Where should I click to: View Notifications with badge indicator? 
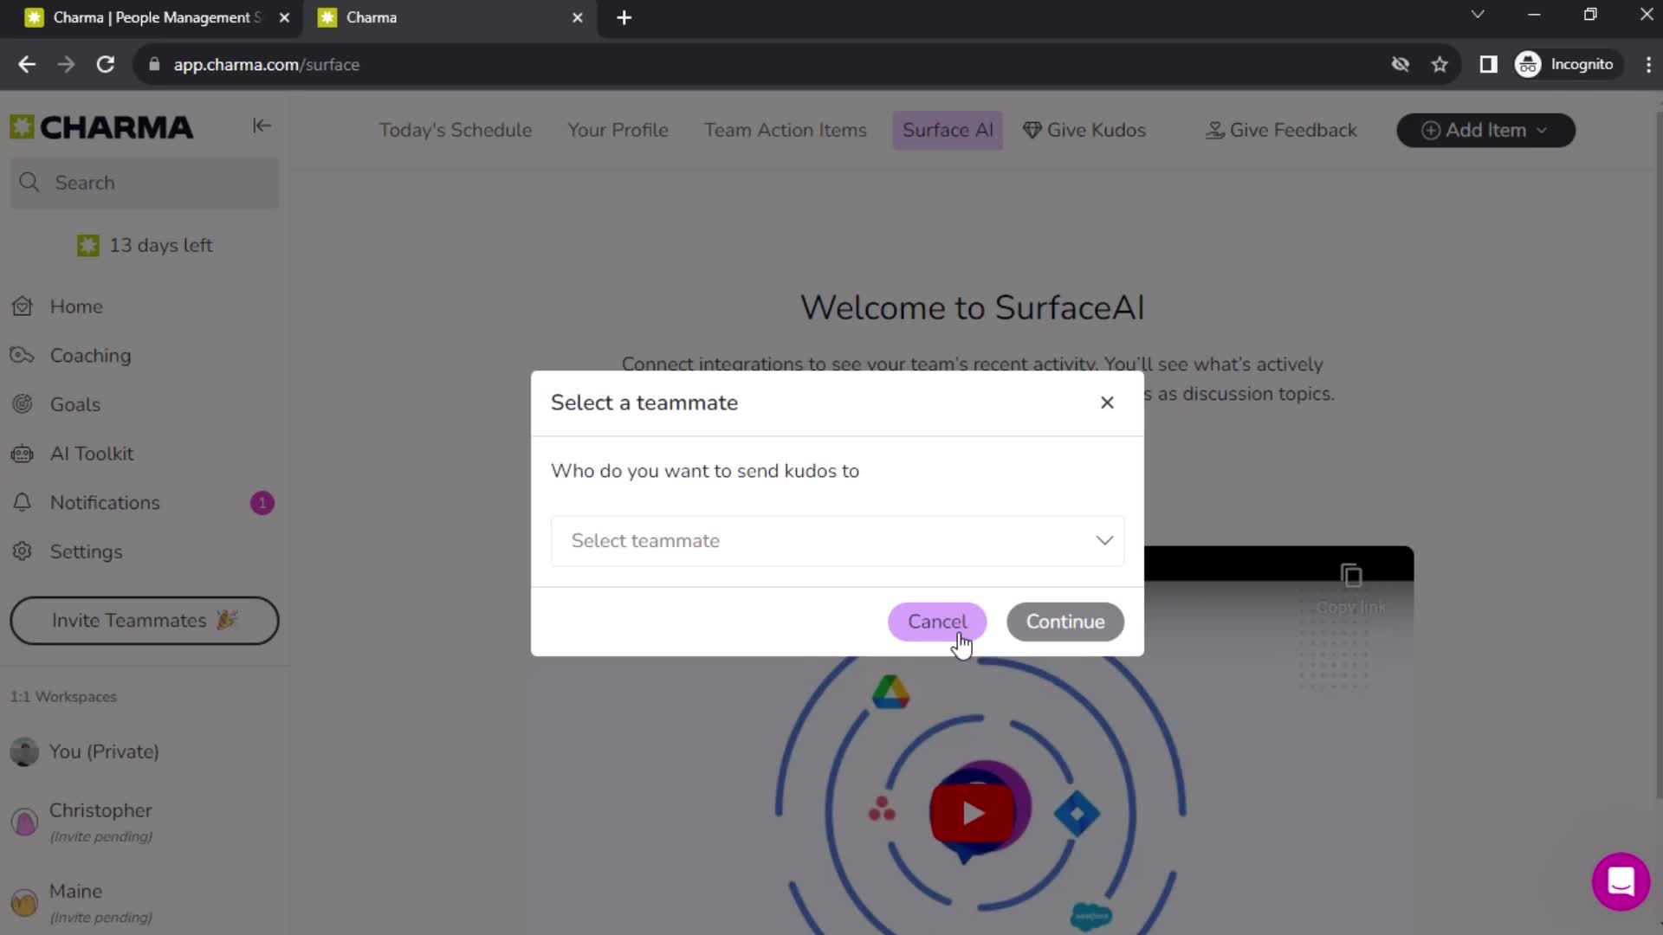pyautogui.click(x=105, y=502)
